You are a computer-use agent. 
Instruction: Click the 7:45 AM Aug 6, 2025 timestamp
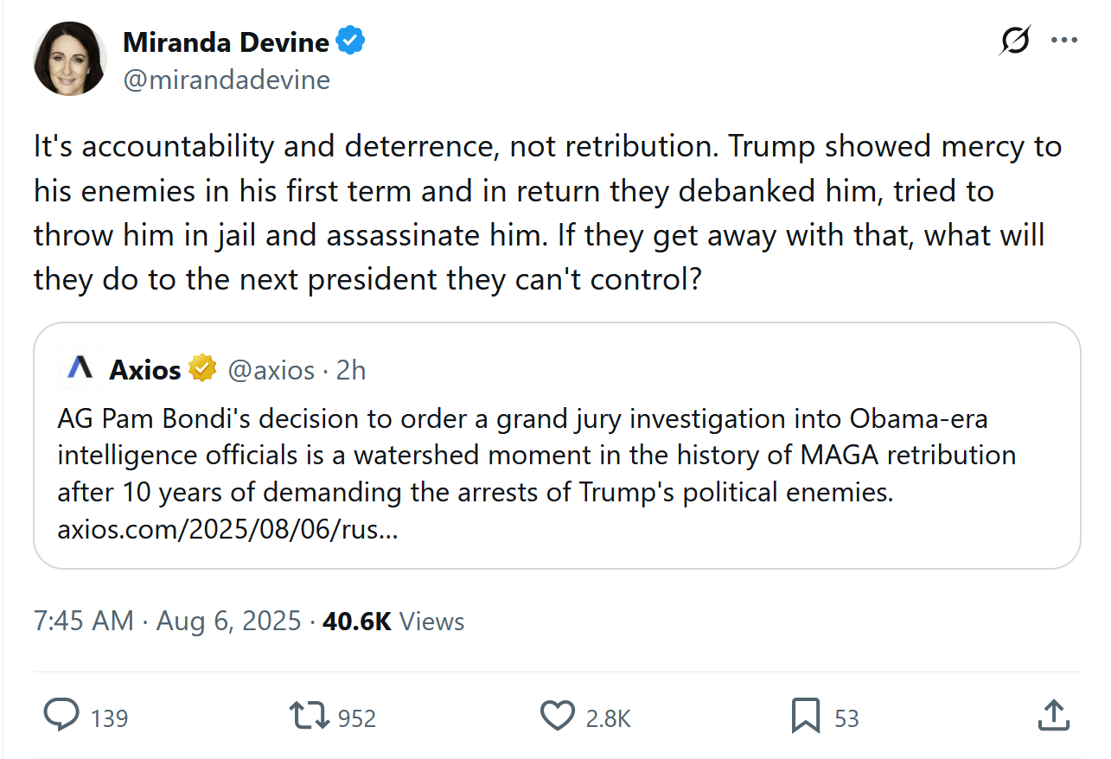coord(167,621)
